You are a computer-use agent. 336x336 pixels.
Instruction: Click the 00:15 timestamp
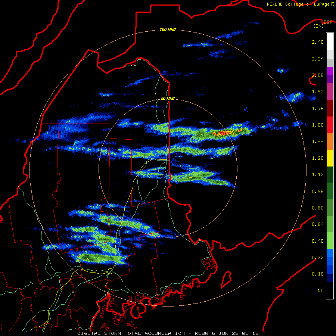[x=250, y=333]
